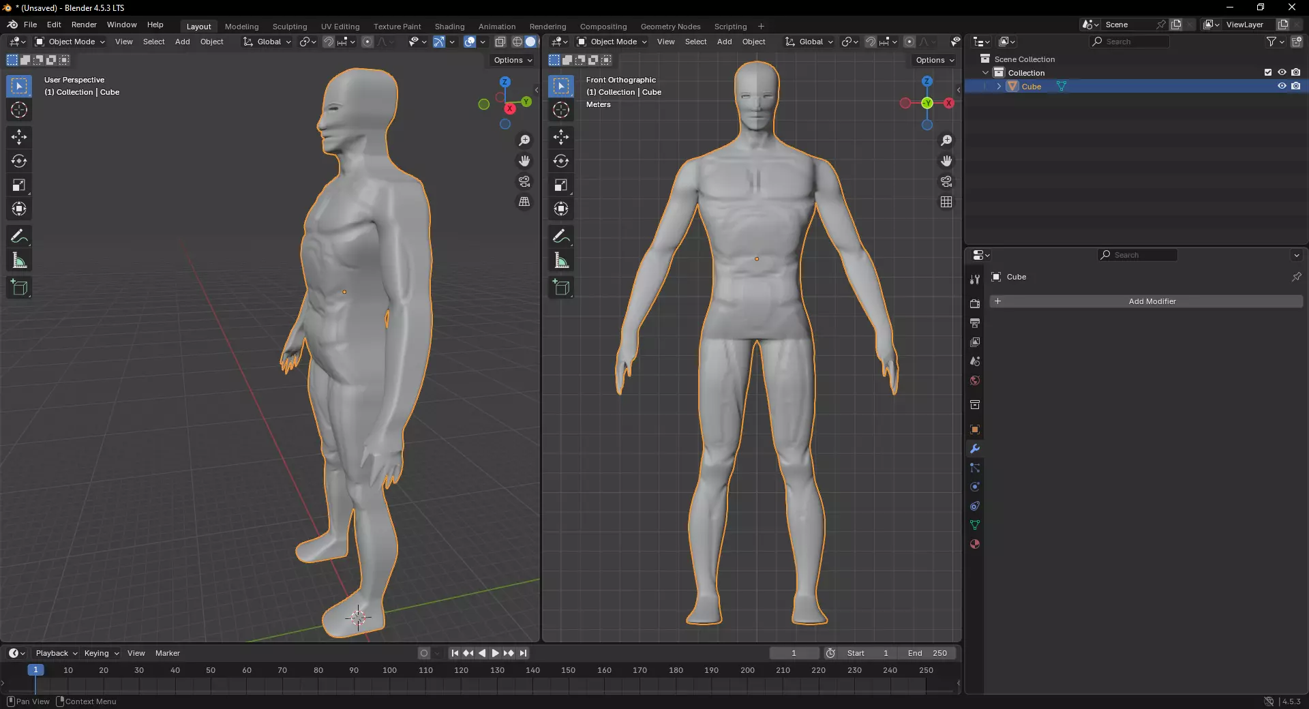Image resolution: width=1309 pixels, height=709 pixels.
Task: Open Object Mode dropdown in left viewport
Action: point(70,42)
